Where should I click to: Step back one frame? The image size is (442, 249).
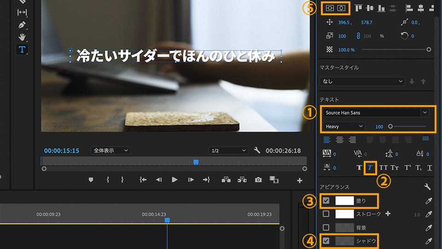click(x=159, y=179)
